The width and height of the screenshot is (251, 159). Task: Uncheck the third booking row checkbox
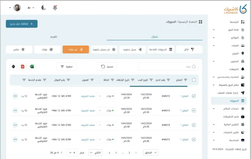[194, 125]
